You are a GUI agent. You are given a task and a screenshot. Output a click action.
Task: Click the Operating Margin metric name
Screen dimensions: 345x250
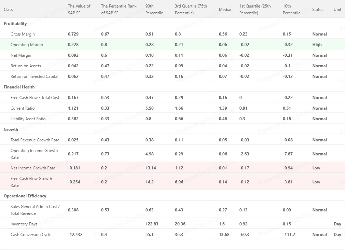click(27, 45)
